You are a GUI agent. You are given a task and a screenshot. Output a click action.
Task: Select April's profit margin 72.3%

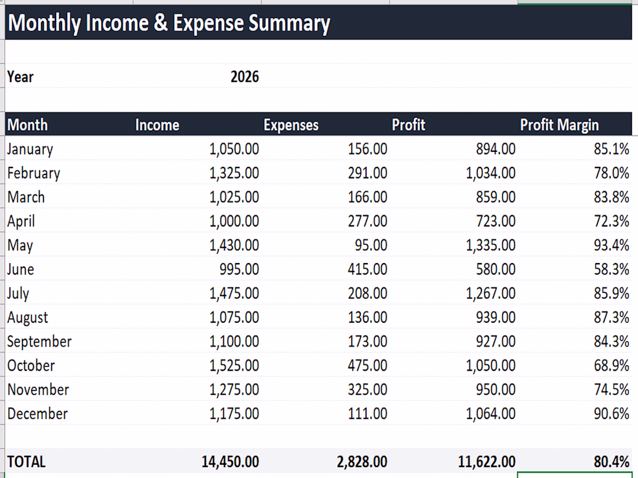(x=611, y=221)
